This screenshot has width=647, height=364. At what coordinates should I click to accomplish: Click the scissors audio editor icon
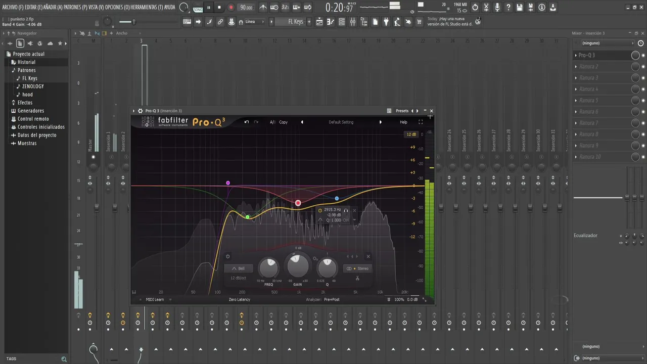coord(486,8)
